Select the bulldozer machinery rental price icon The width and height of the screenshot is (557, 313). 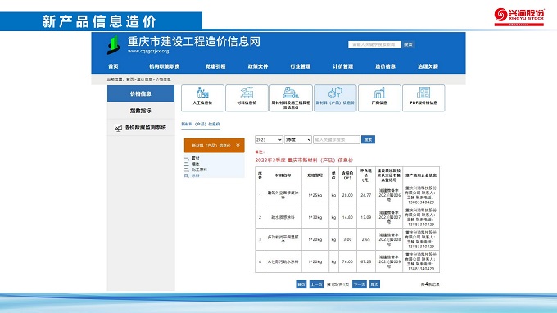[291, 98]
